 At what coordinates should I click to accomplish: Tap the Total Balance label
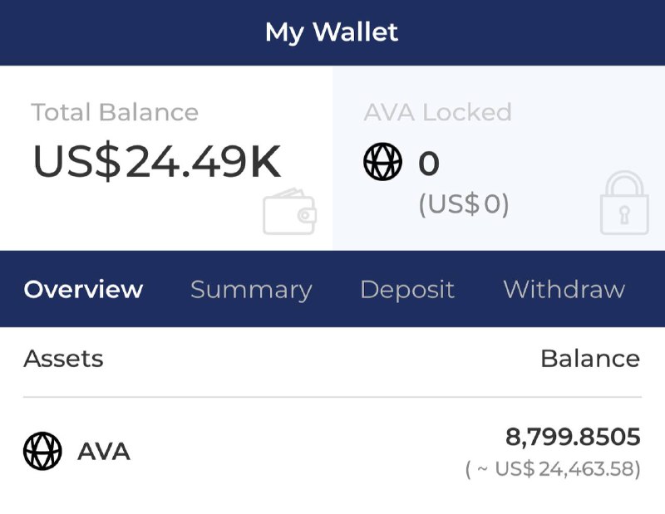[115, 112]
